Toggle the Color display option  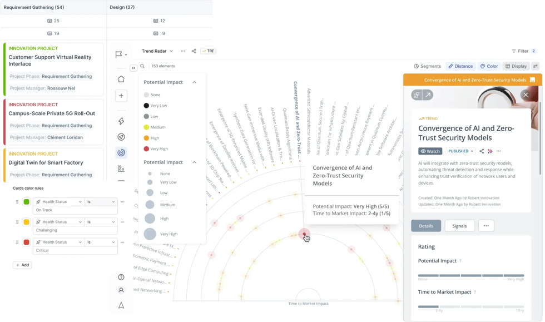click(489, 66)
